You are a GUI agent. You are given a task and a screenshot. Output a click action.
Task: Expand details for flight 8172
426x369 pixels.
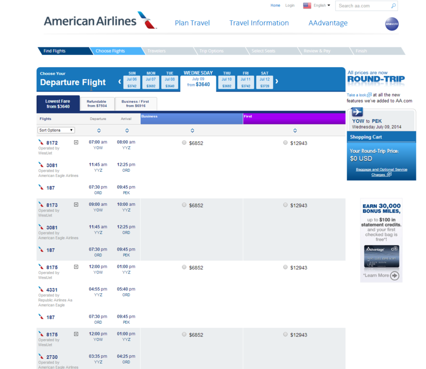point(76,142)
